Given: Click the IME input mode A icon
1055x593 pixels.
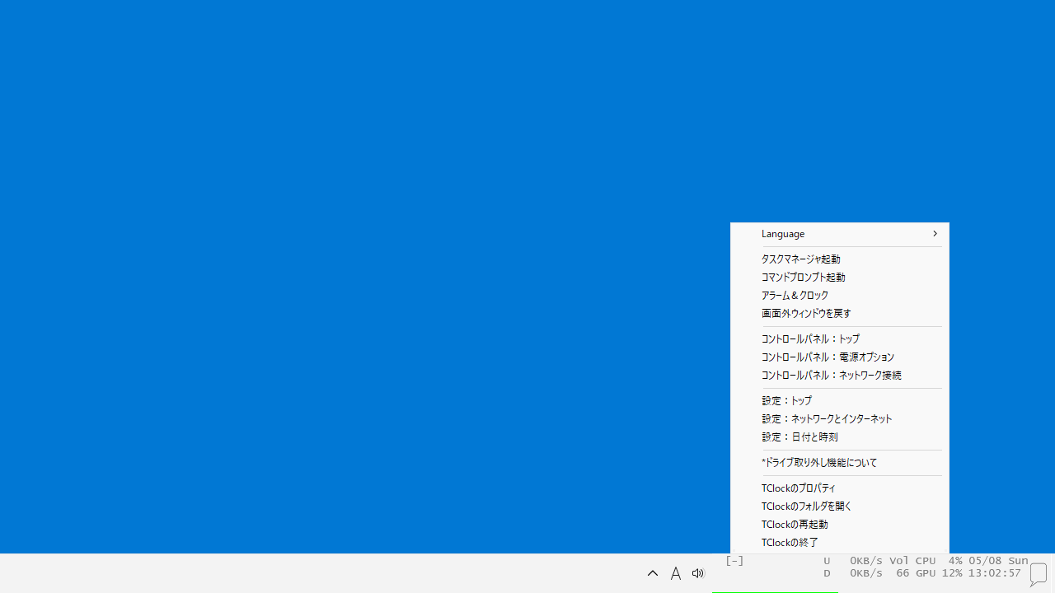Looking at the screenshot, I should [676, 573].
